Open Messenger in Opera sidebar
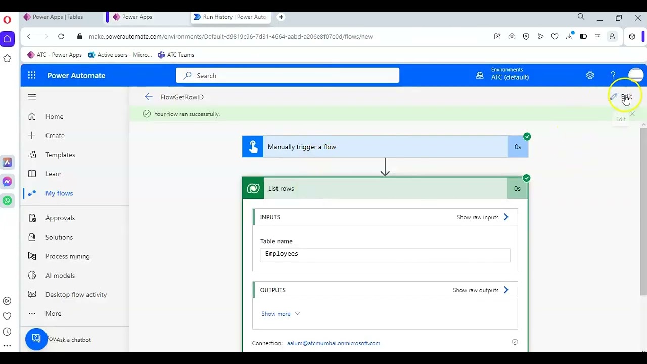Image resolution: width=647 pixels, height=364 pixels. click(7, 181)
